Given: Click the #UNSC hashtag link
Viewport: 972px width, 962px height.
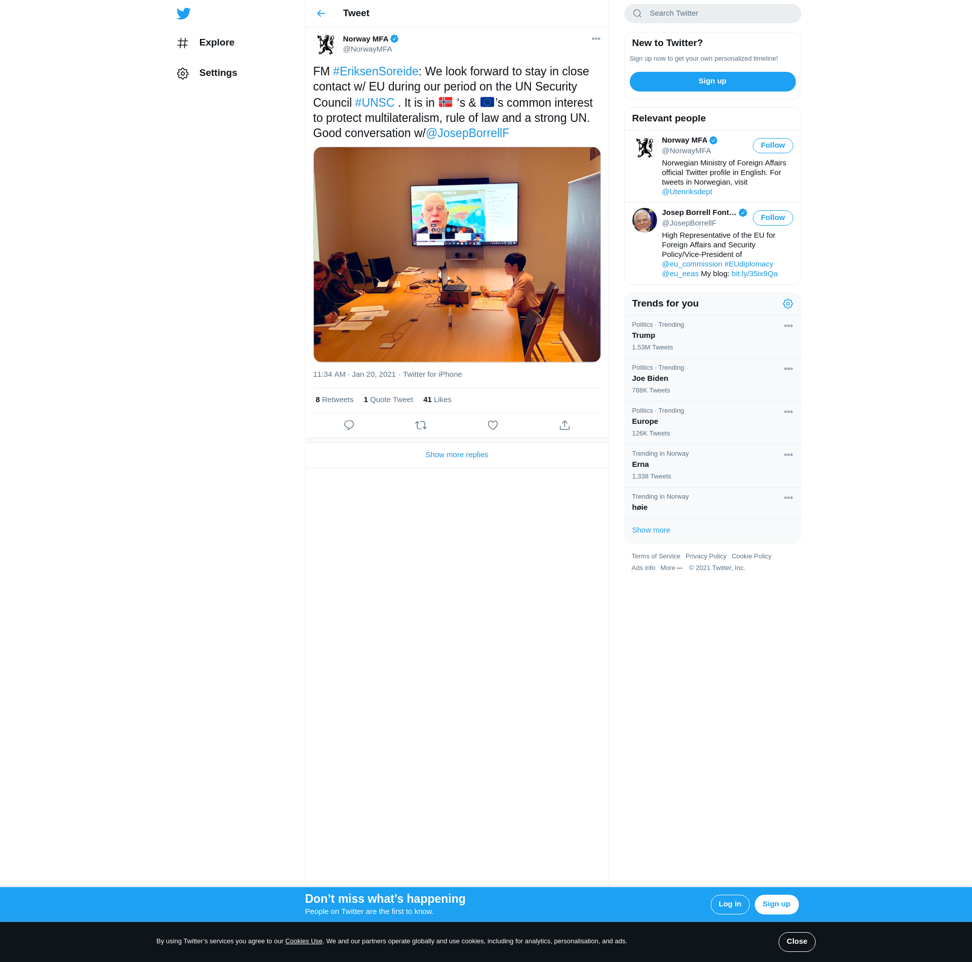Looking at the screenshot, I should [375, 103].
